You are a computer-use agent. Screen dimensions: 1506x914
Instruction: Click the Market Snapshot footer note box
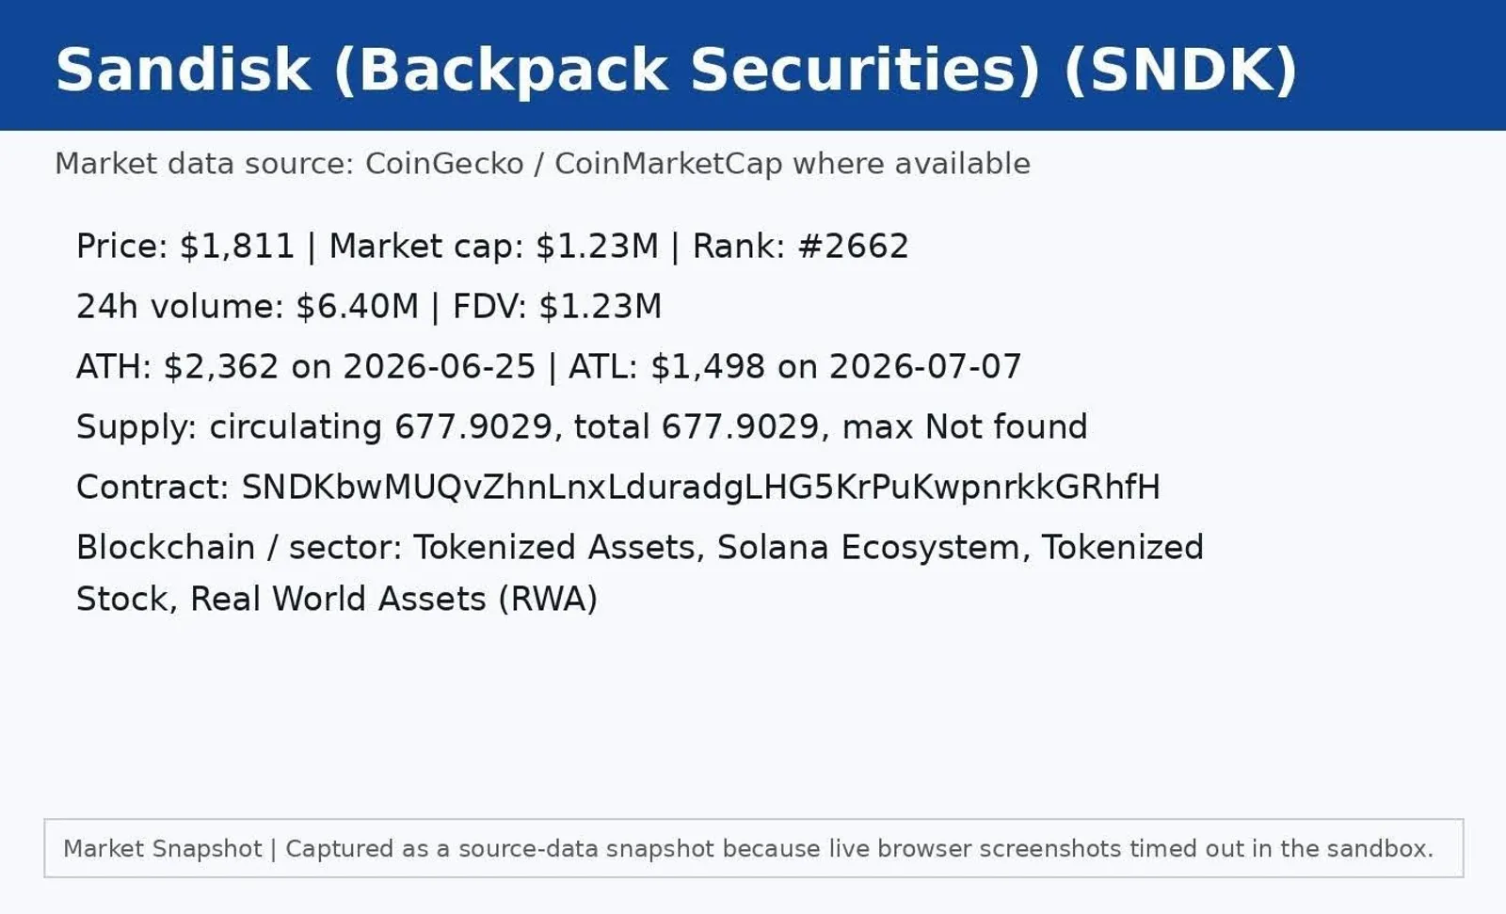(754, 848)
